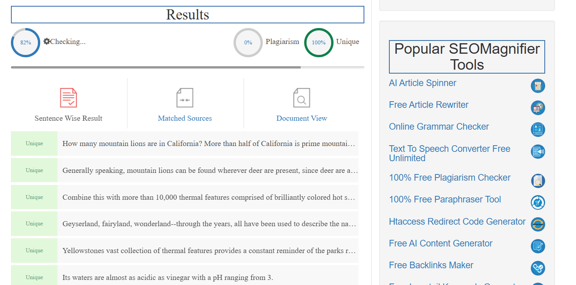Screen dimensions: 576x285
Task: Select the AI Article Spinner icon
Action: click(x=538, y=86)
